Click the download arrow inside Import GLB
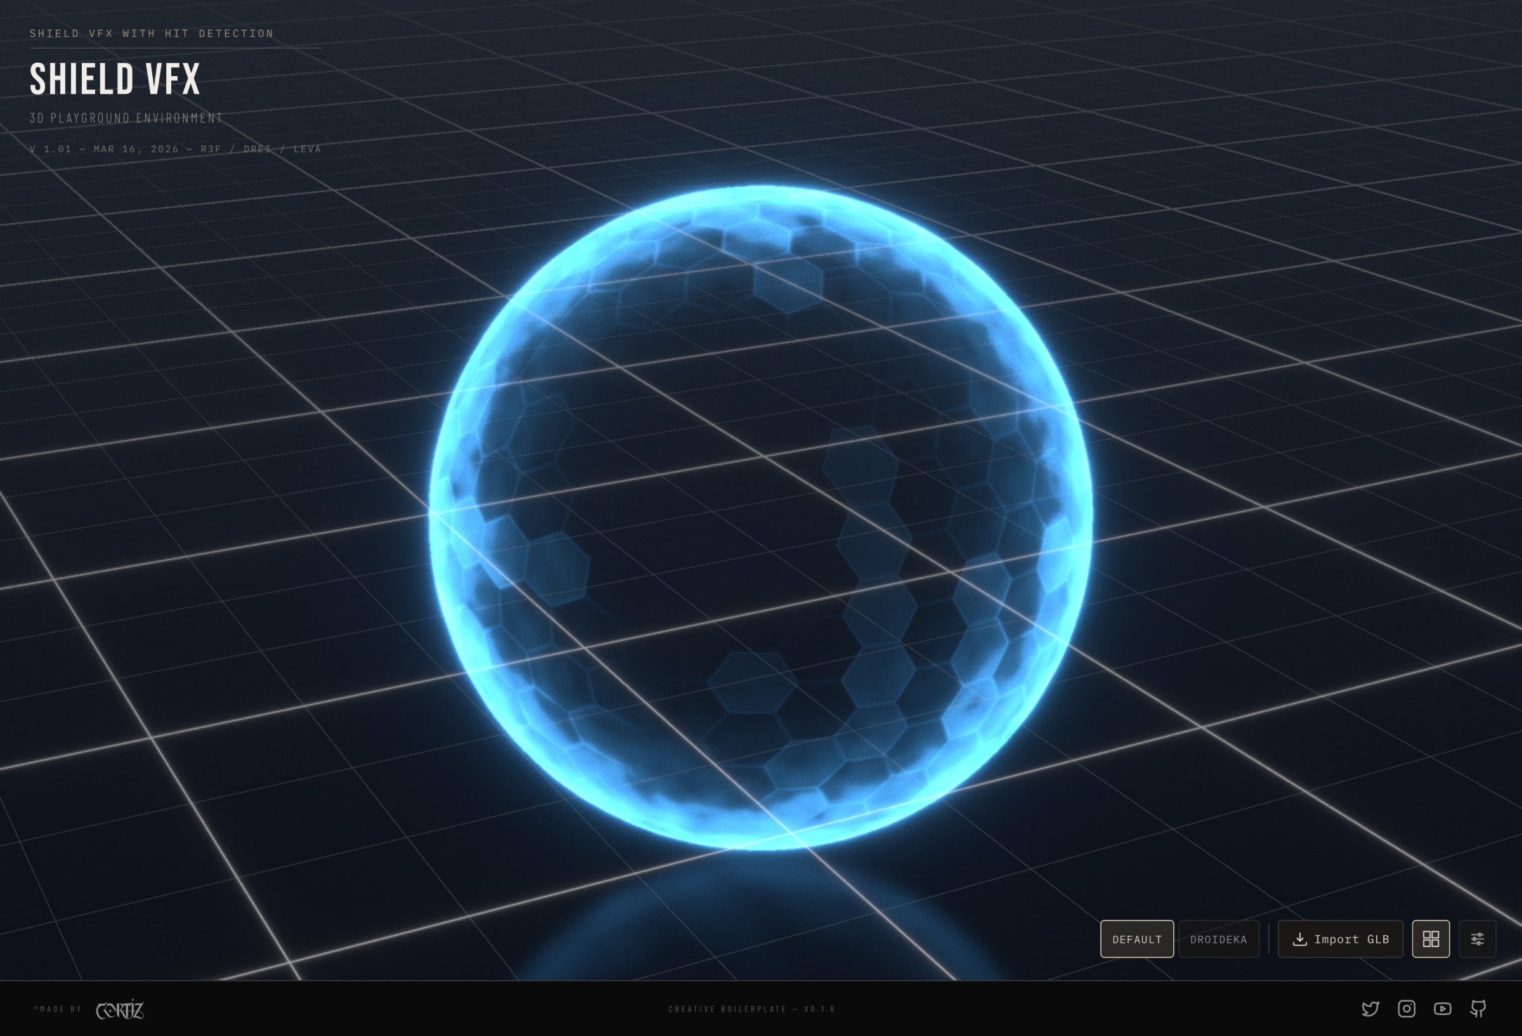 (1299, 939)
